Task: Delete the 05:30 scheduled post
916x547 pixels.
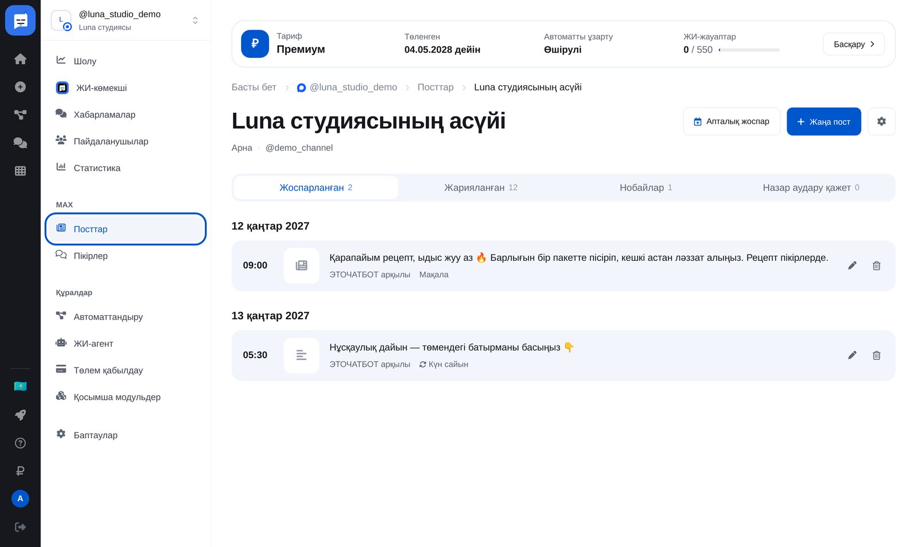Action: tap(876, 355)
